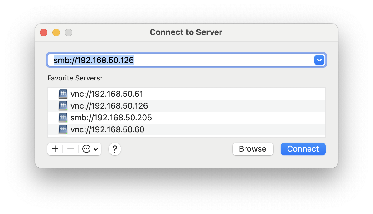Click the minus icon to remove a favorite
The width and height of the screenshot is (373, 214).
[70, 149]
